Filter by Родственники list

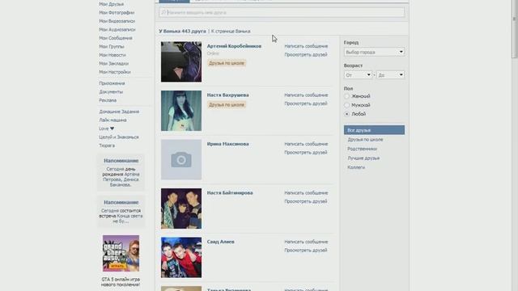click(362, 149)
